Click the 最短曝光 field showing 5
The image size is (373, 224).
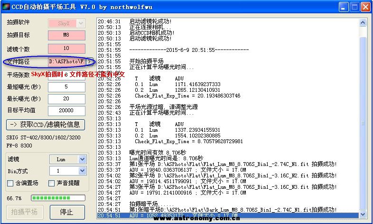click(x=66, y=87)
